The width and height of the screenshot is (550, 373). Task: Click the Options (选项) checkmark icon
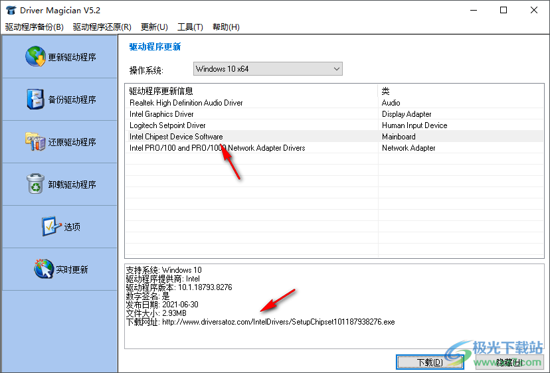tap(51, 226)
